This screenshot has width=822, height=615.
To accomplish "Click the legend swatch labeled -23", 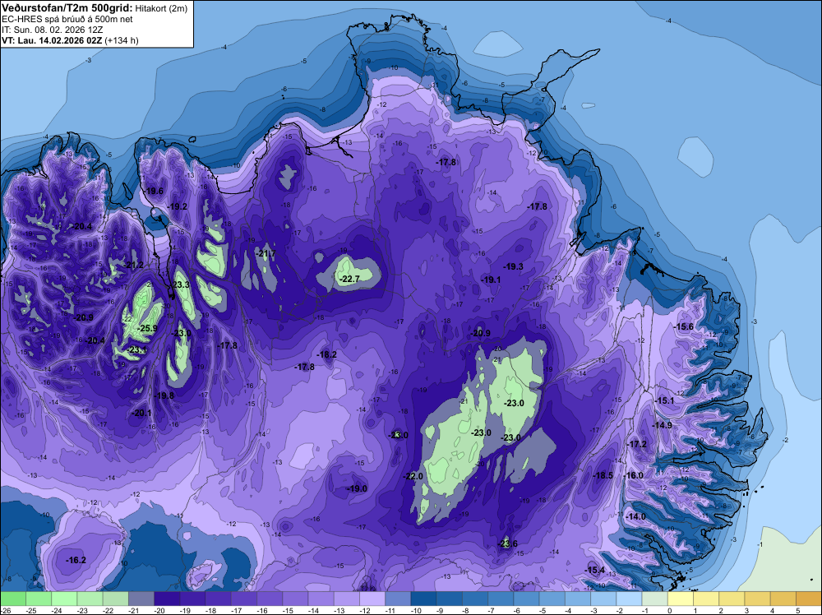I will [90, 599].
